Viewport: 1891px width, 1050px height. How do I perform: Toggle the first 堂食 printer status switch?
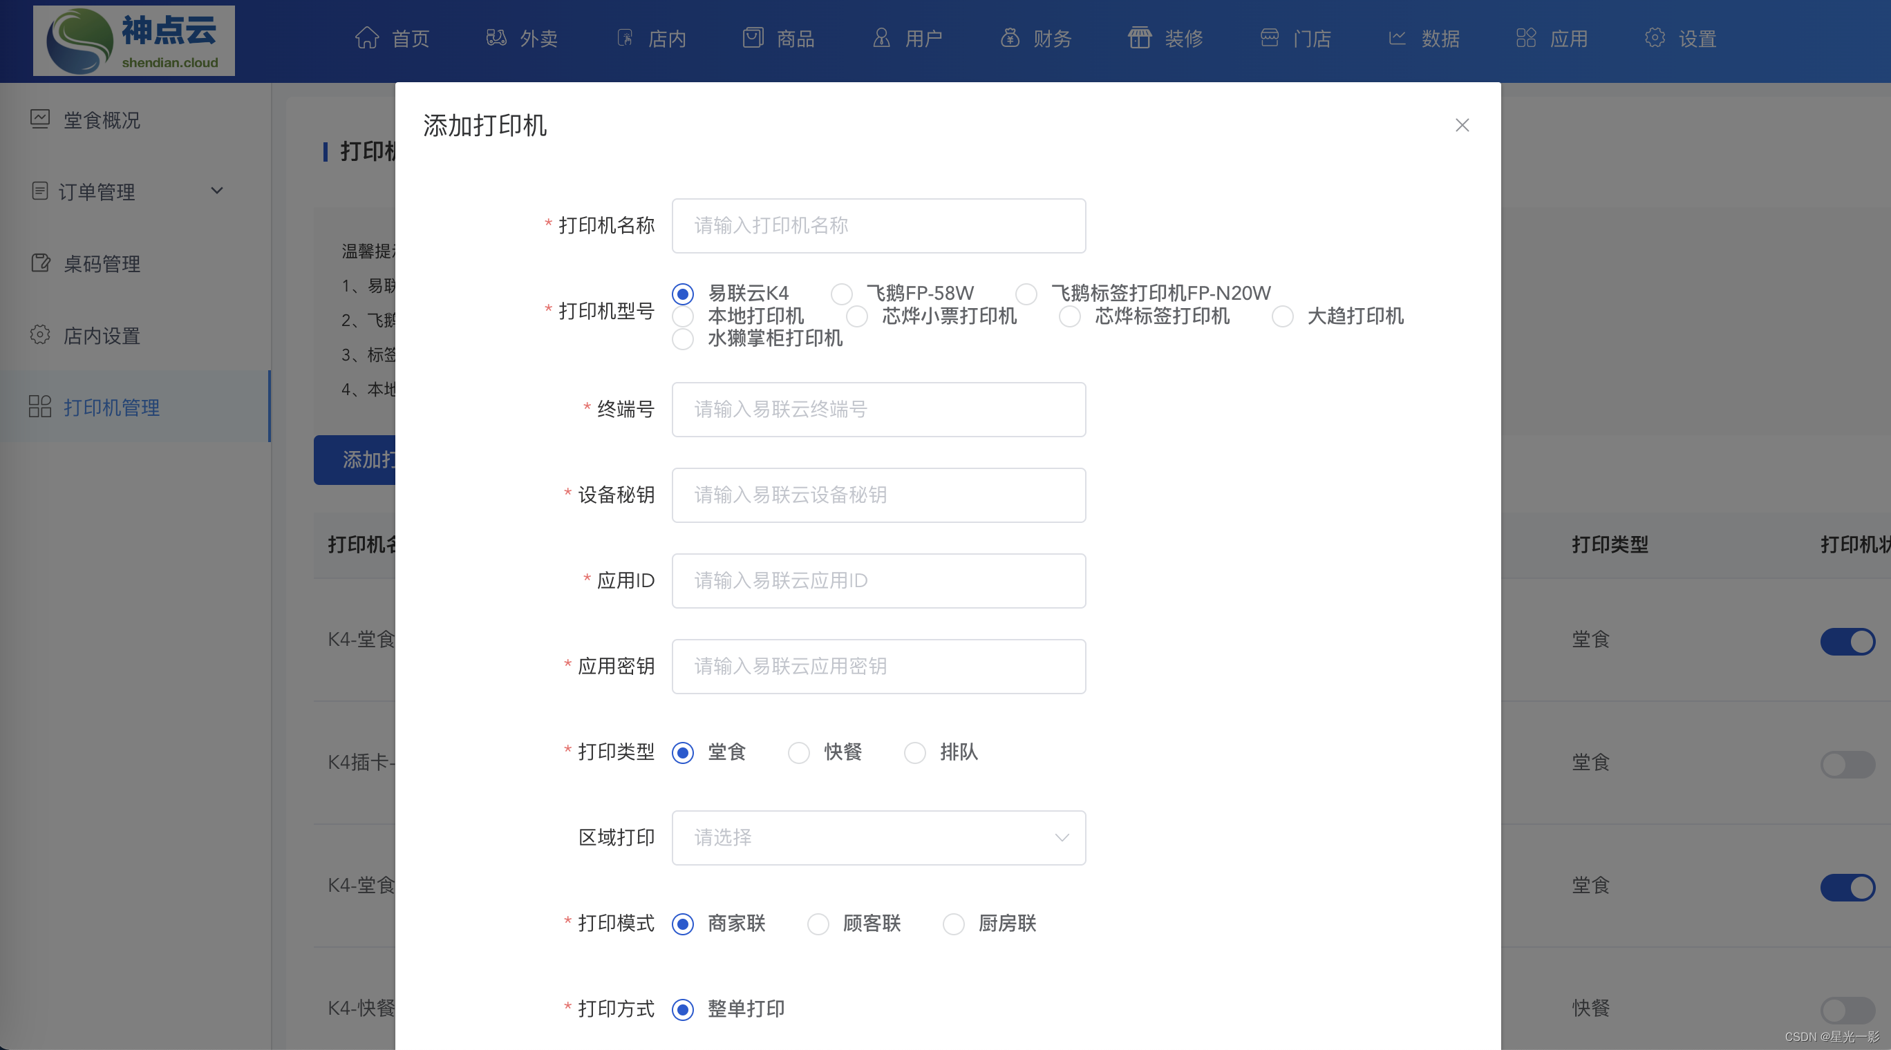pyautogui.click(x=1847, y=641)
